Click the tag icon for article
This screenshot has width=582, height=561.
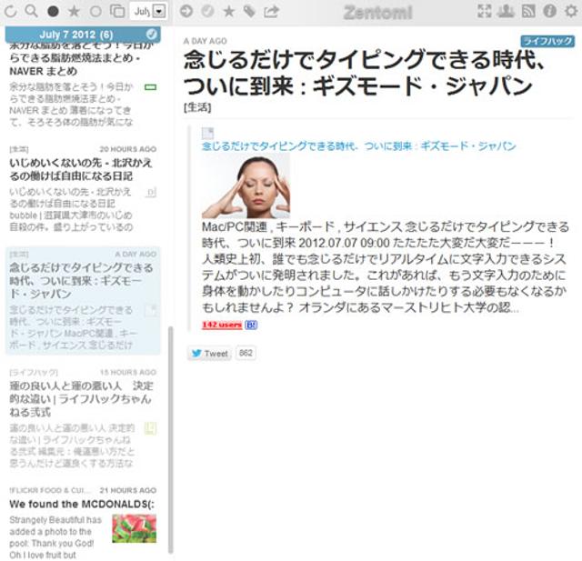tap(249, 11)
